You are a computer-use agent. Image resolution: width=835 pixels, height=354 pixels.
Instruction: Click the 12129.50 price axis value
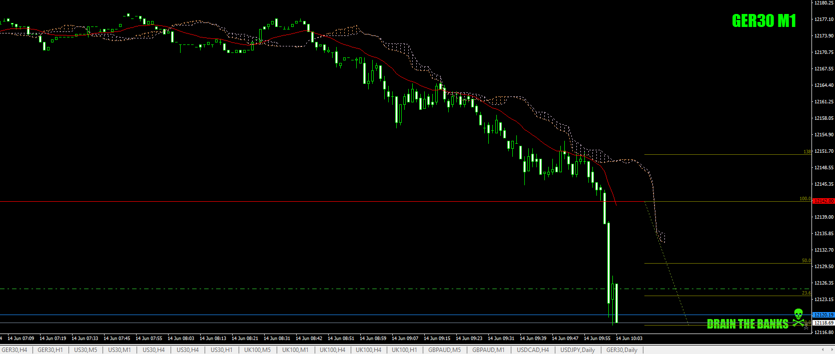(824, 267)
